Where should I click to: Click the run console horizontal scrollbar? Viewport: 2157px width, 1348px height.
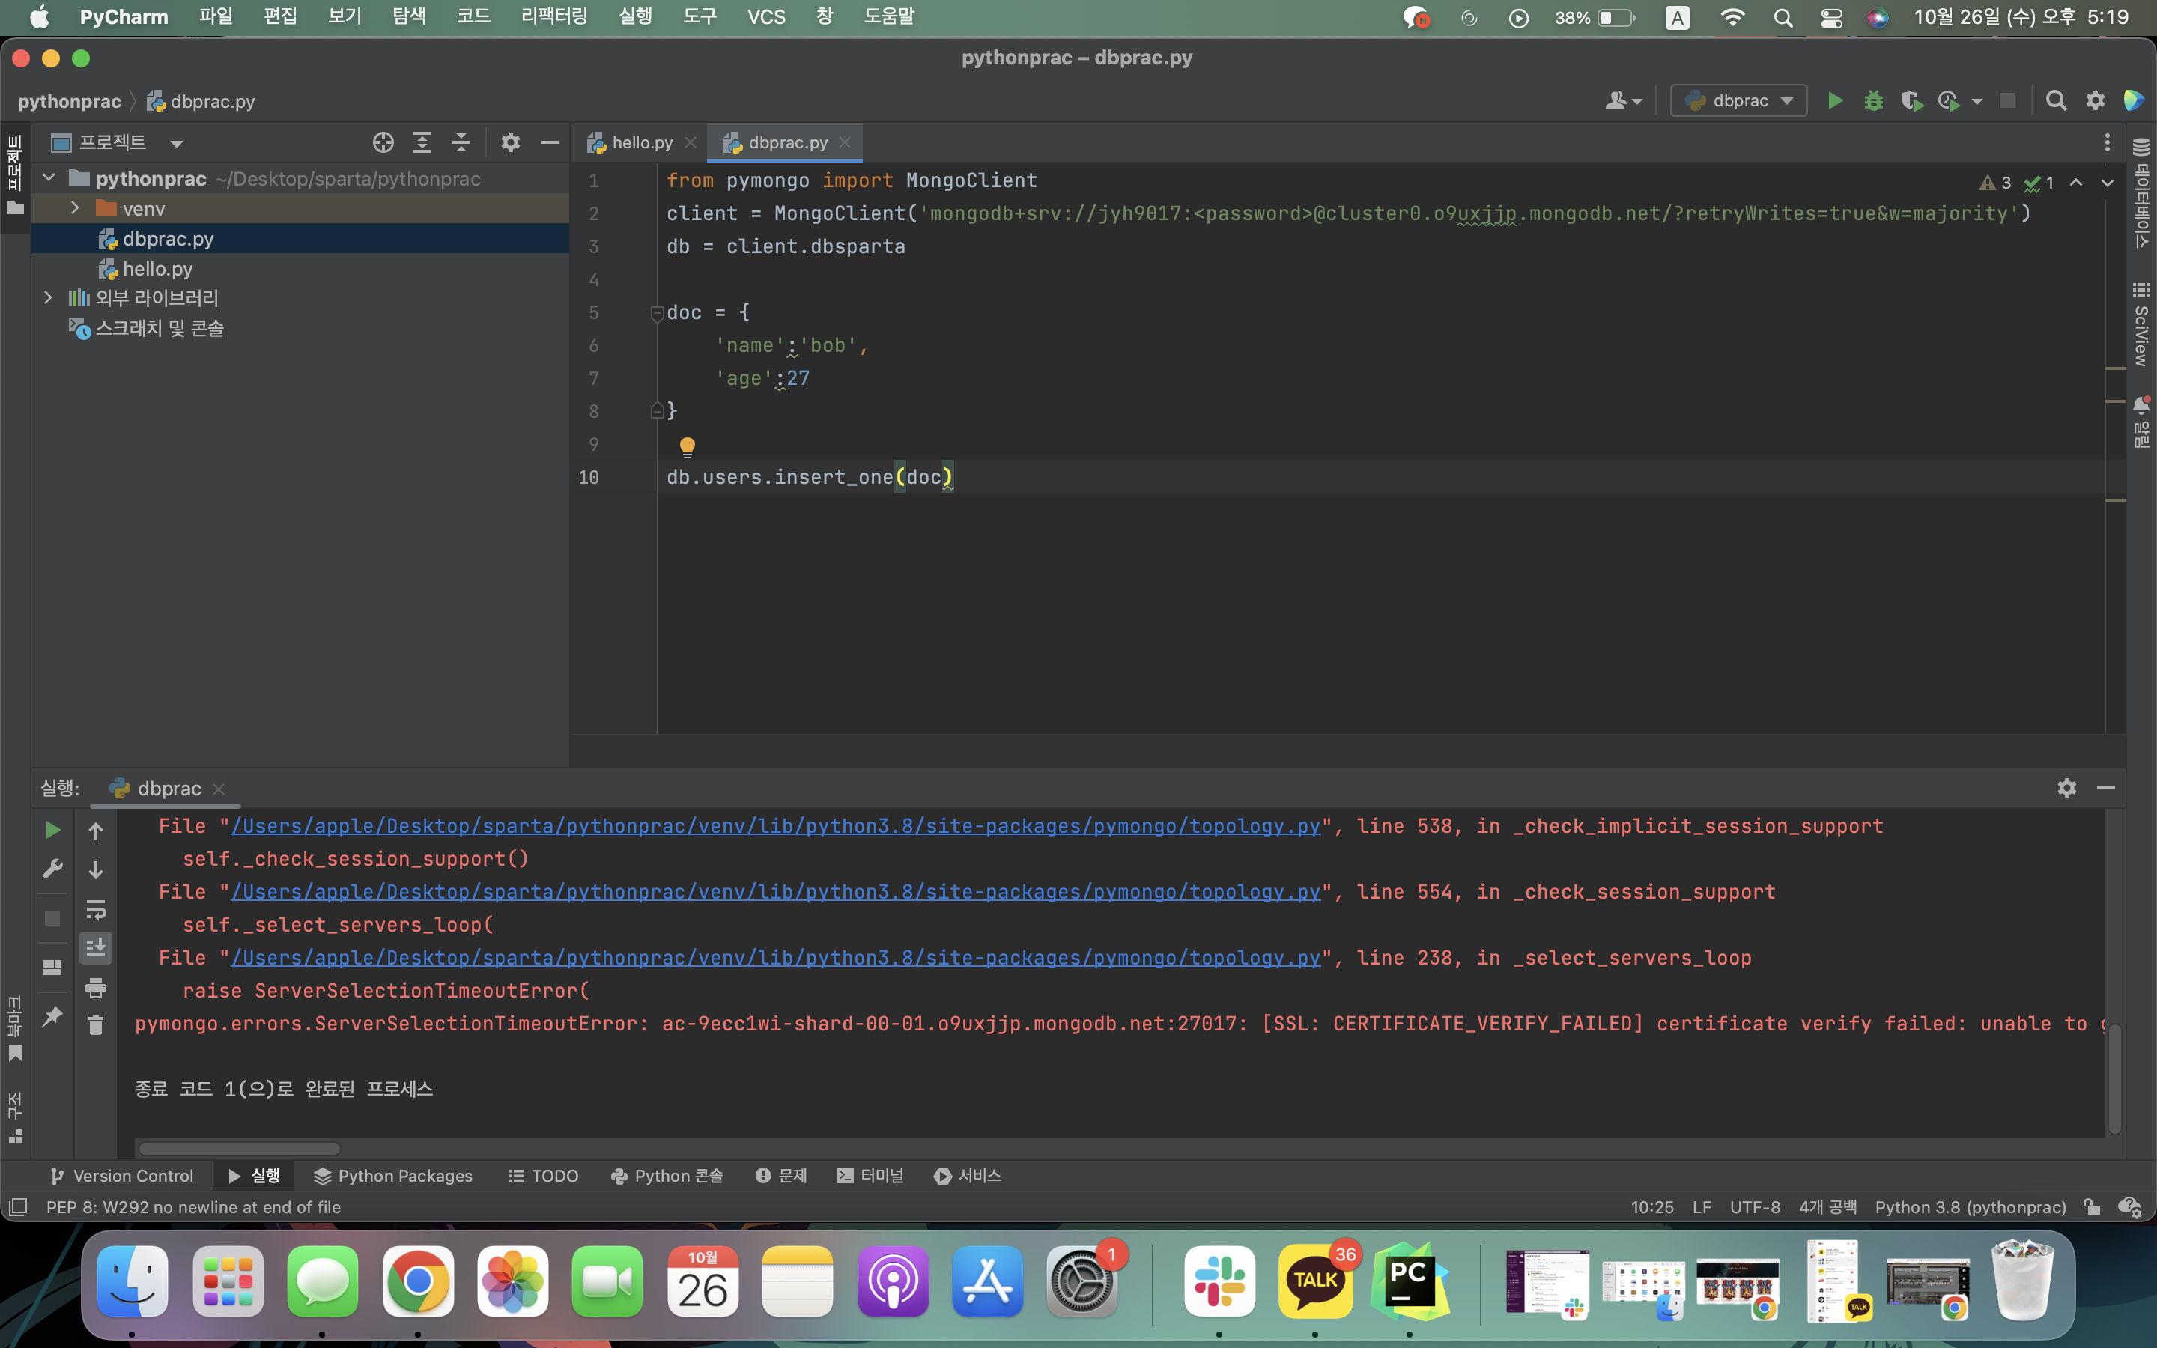click(x=239, y=1148)
